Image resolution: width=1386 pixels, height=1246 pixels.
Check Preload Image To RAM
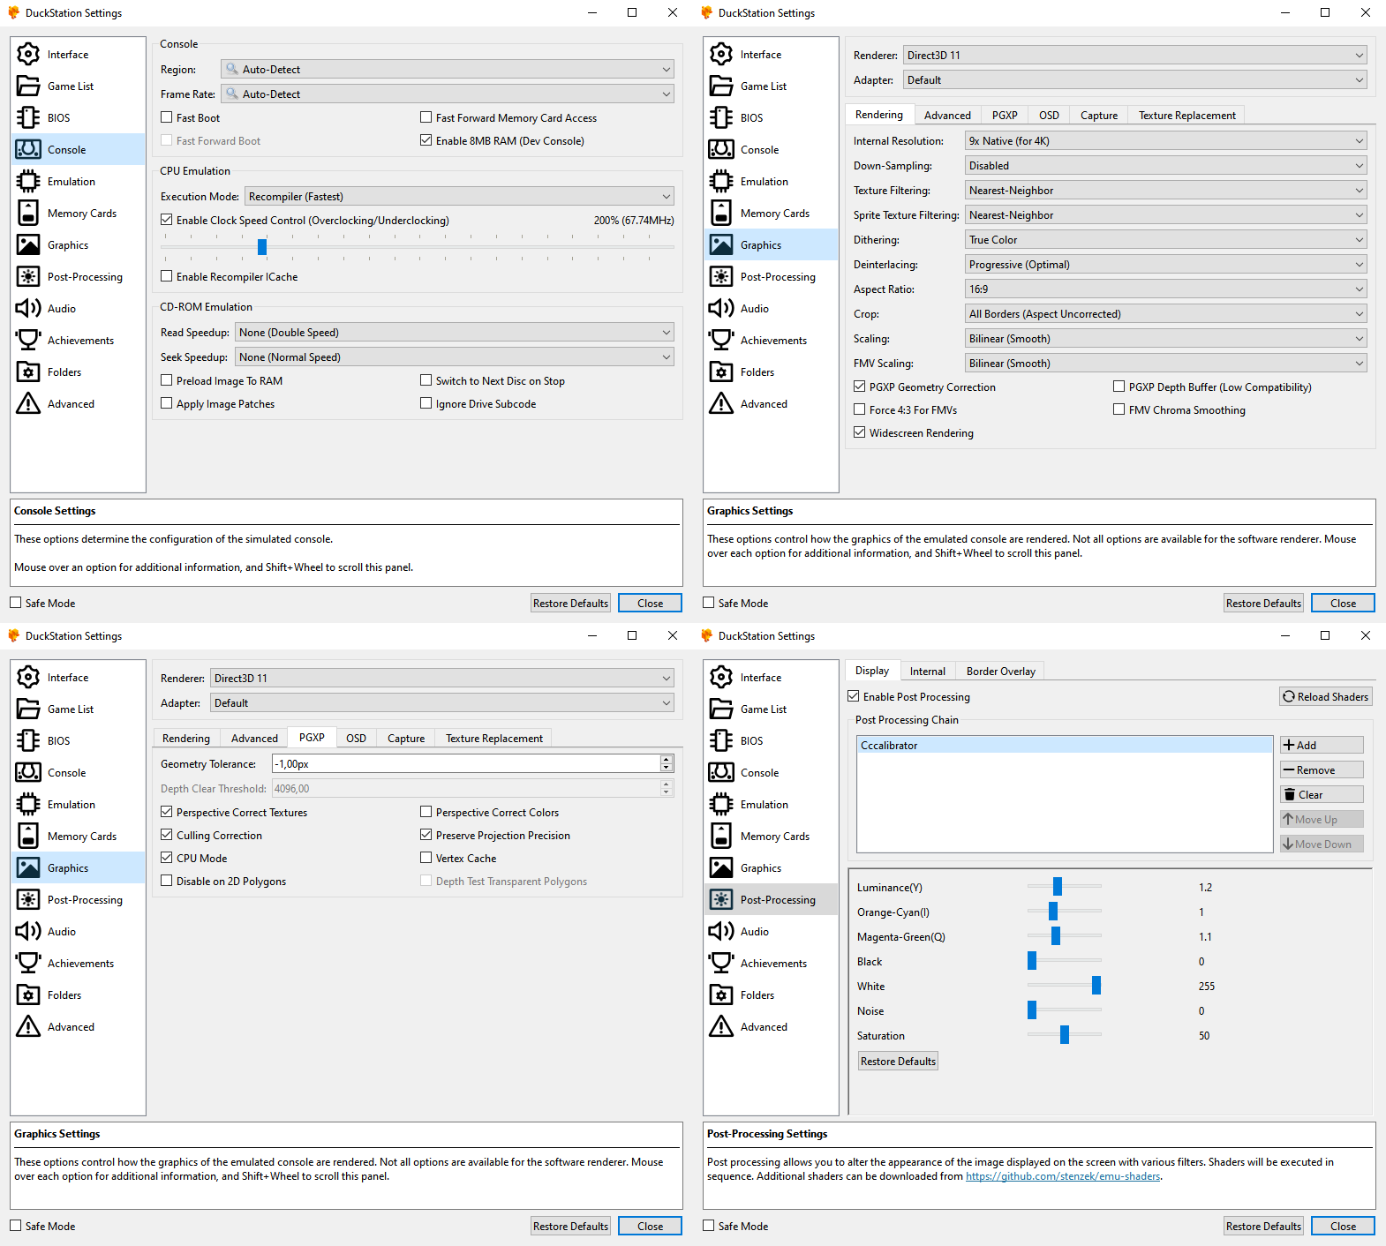click(x=167, y=380)
